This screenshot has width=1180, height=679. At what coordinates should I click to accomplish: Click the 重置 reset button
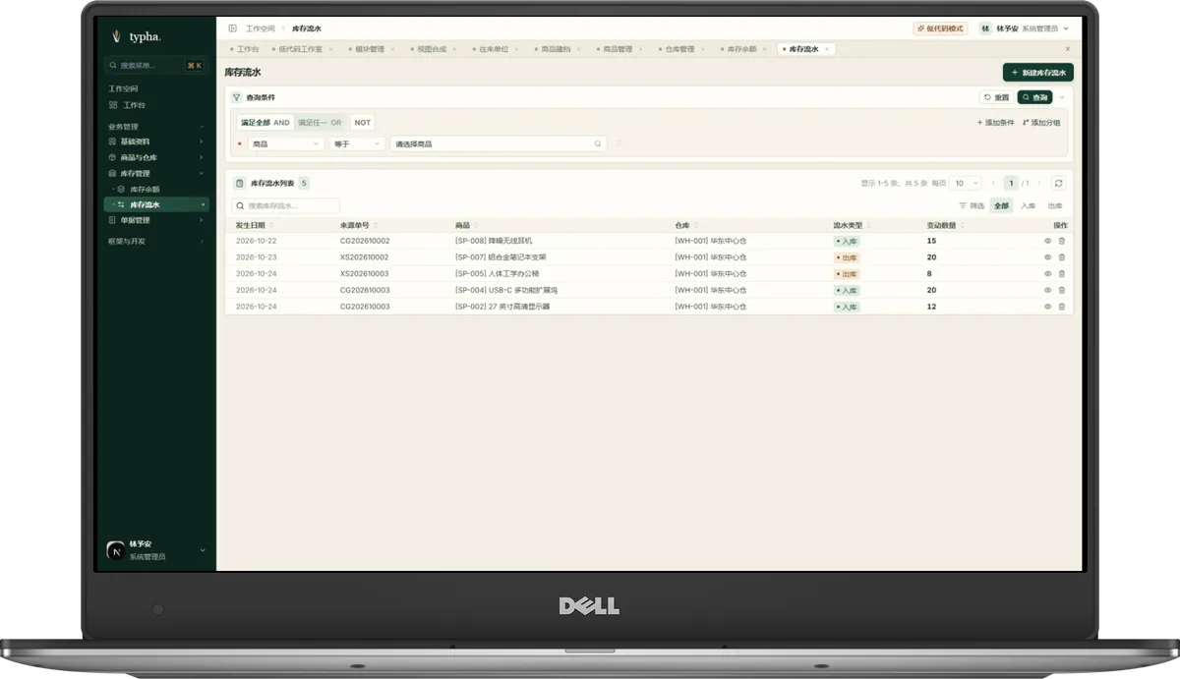pos(997,97)
